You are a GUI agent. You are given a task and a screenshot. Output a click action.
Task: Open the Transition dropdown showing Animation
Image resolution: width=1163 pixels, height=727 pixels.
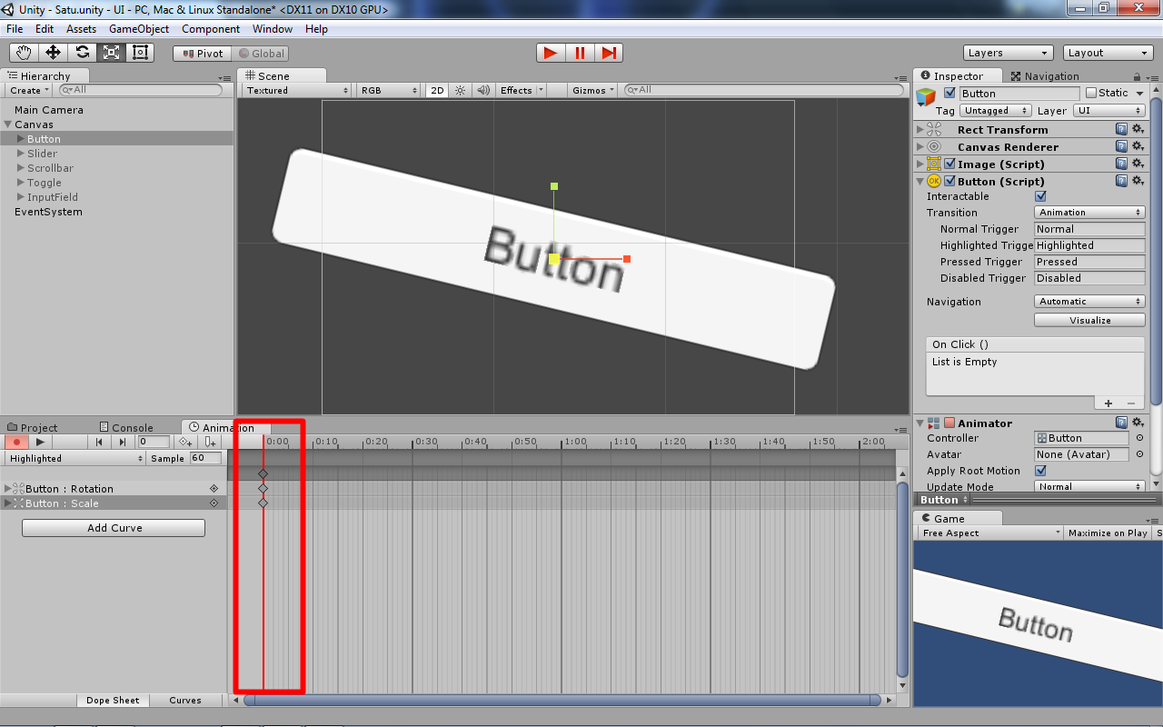pyautogui.click(x=1088, y=213)
